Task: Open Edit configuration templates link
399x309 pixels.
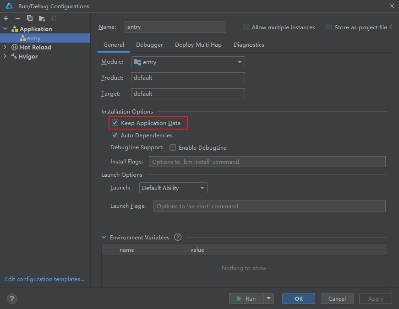Action: (x=45, y=279)
